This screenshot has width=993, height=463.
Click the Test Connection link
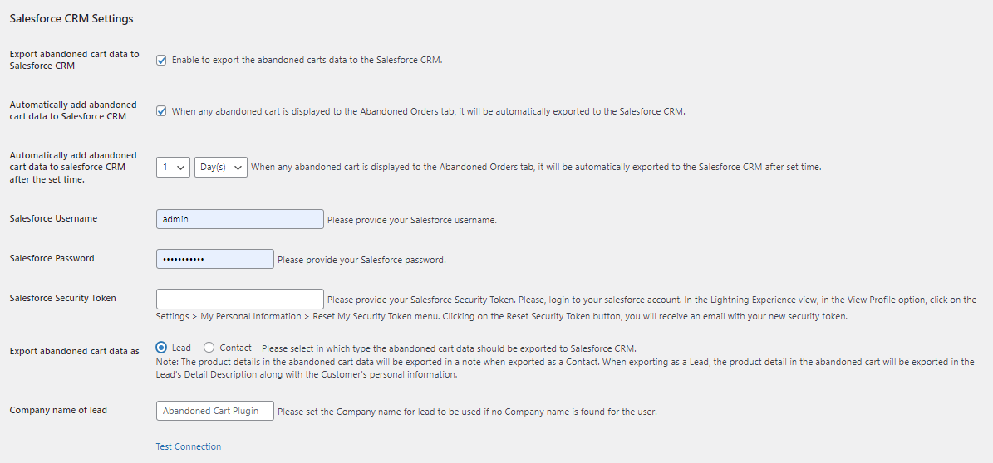click(189, 446)
